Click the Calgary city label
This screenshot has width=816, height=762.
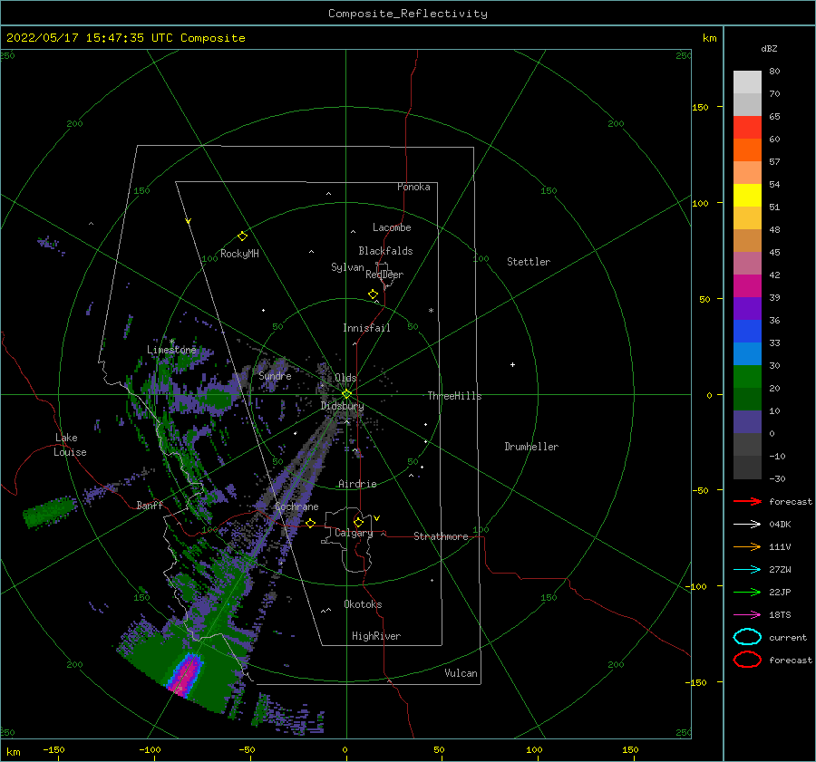click(x=354, y=533)
